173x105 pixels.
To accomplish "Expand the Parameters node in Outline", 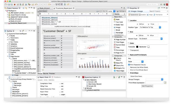I will click(x=8, y=38).
